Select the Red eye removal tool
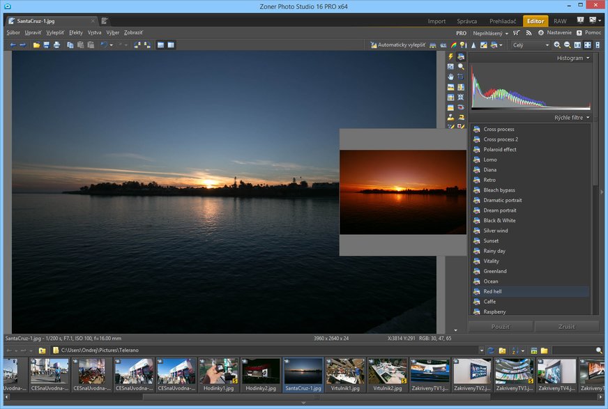608x409 pixels. coord(461,107)
